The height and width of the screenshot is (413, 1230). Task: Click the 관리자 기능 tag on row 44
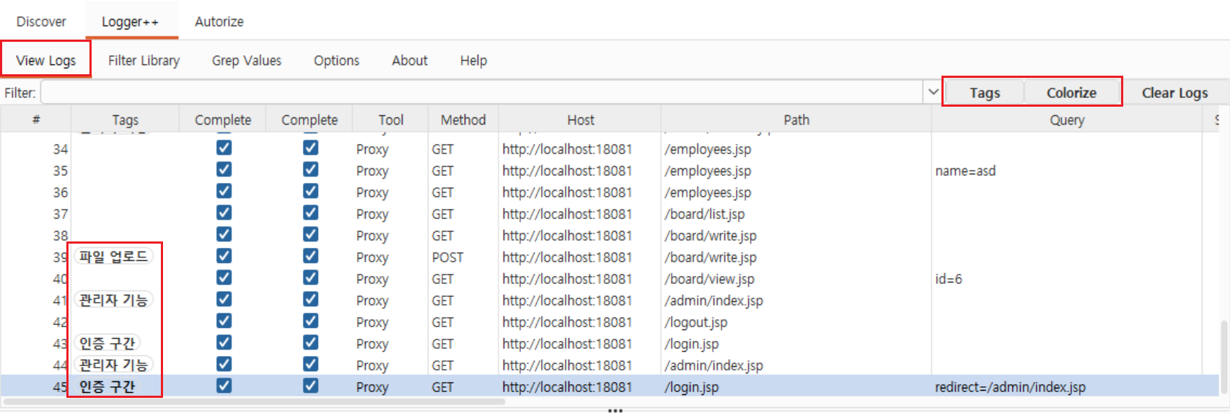pos(113,365)
